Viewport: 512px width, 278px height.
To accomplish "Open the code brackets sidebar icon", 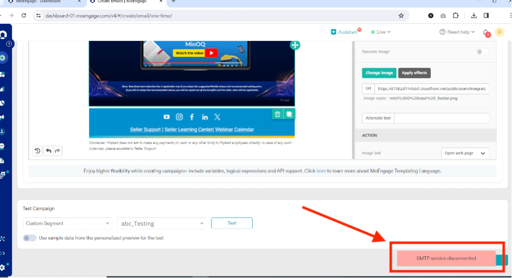I will click(2, 253).
